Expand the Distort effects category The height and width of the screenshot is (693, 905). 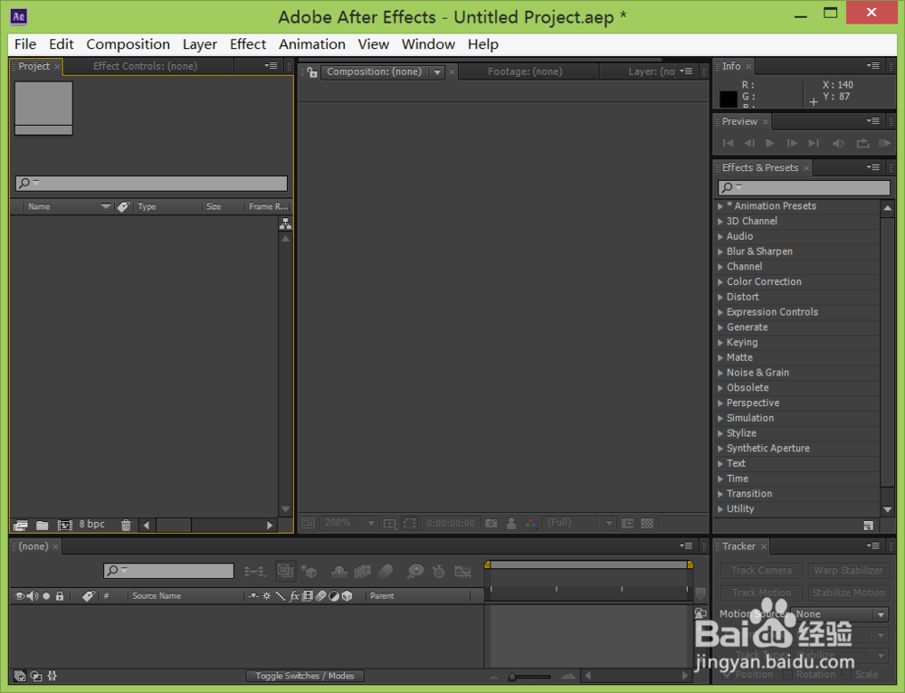click(x=720, y=297)
